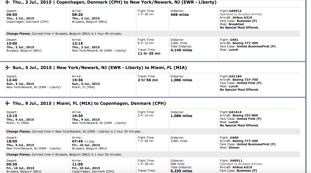Click the 06:50 departure time from Copenhagen

coord(12,15)
